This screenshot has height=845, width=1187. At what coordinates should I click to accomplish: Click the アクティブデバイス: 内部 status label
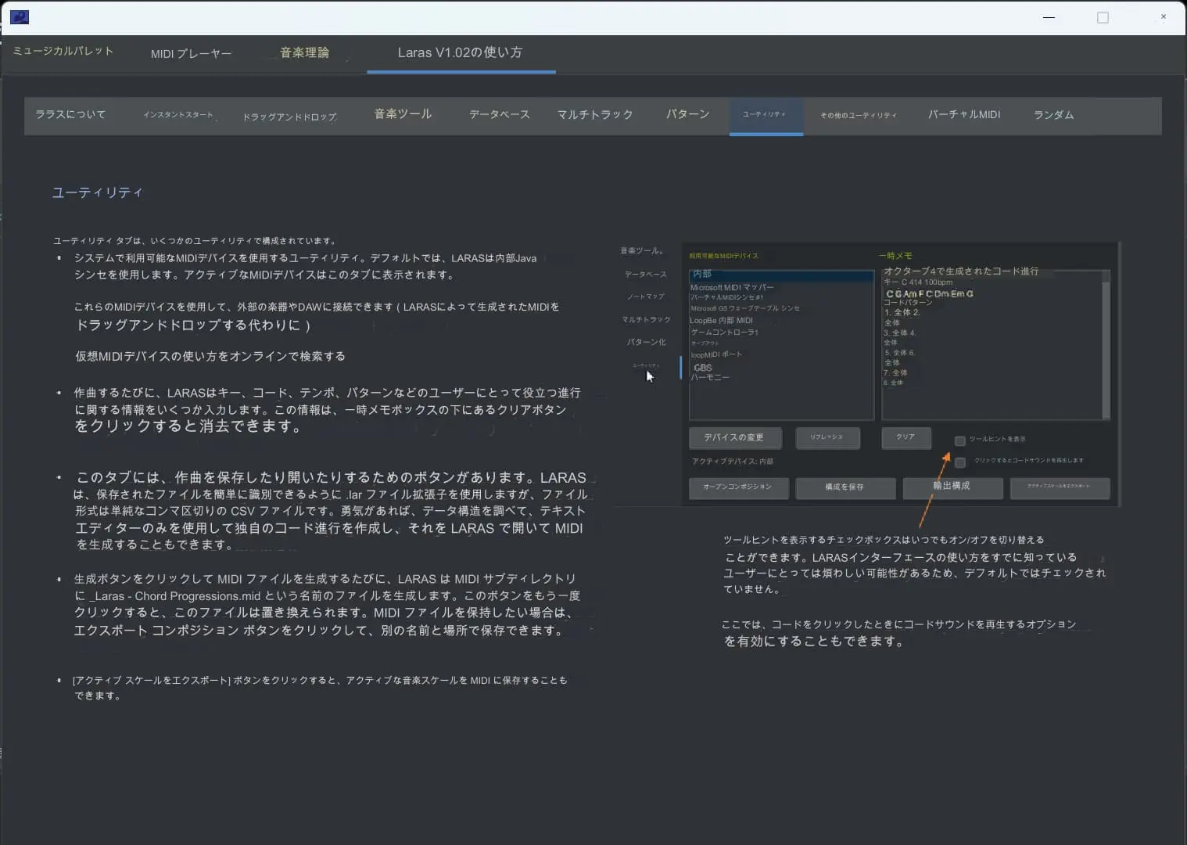(x=733, y=462)
